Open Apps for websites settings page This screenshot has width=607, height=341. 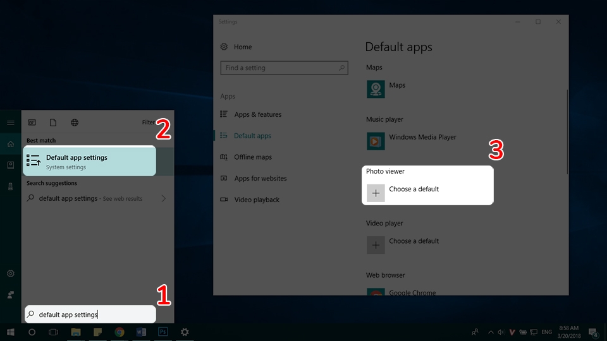[x=254, y=178]
